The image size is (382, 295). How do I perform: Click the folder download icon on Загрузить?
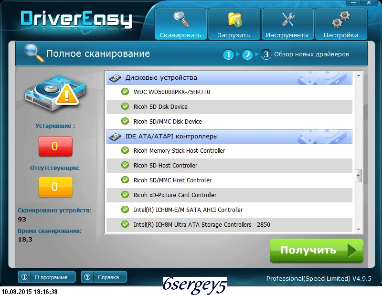point(234,19)
